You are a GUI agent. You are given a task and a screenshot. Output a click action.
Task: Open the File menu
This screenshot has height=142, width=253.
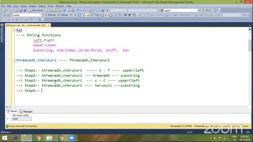[3, 6]
